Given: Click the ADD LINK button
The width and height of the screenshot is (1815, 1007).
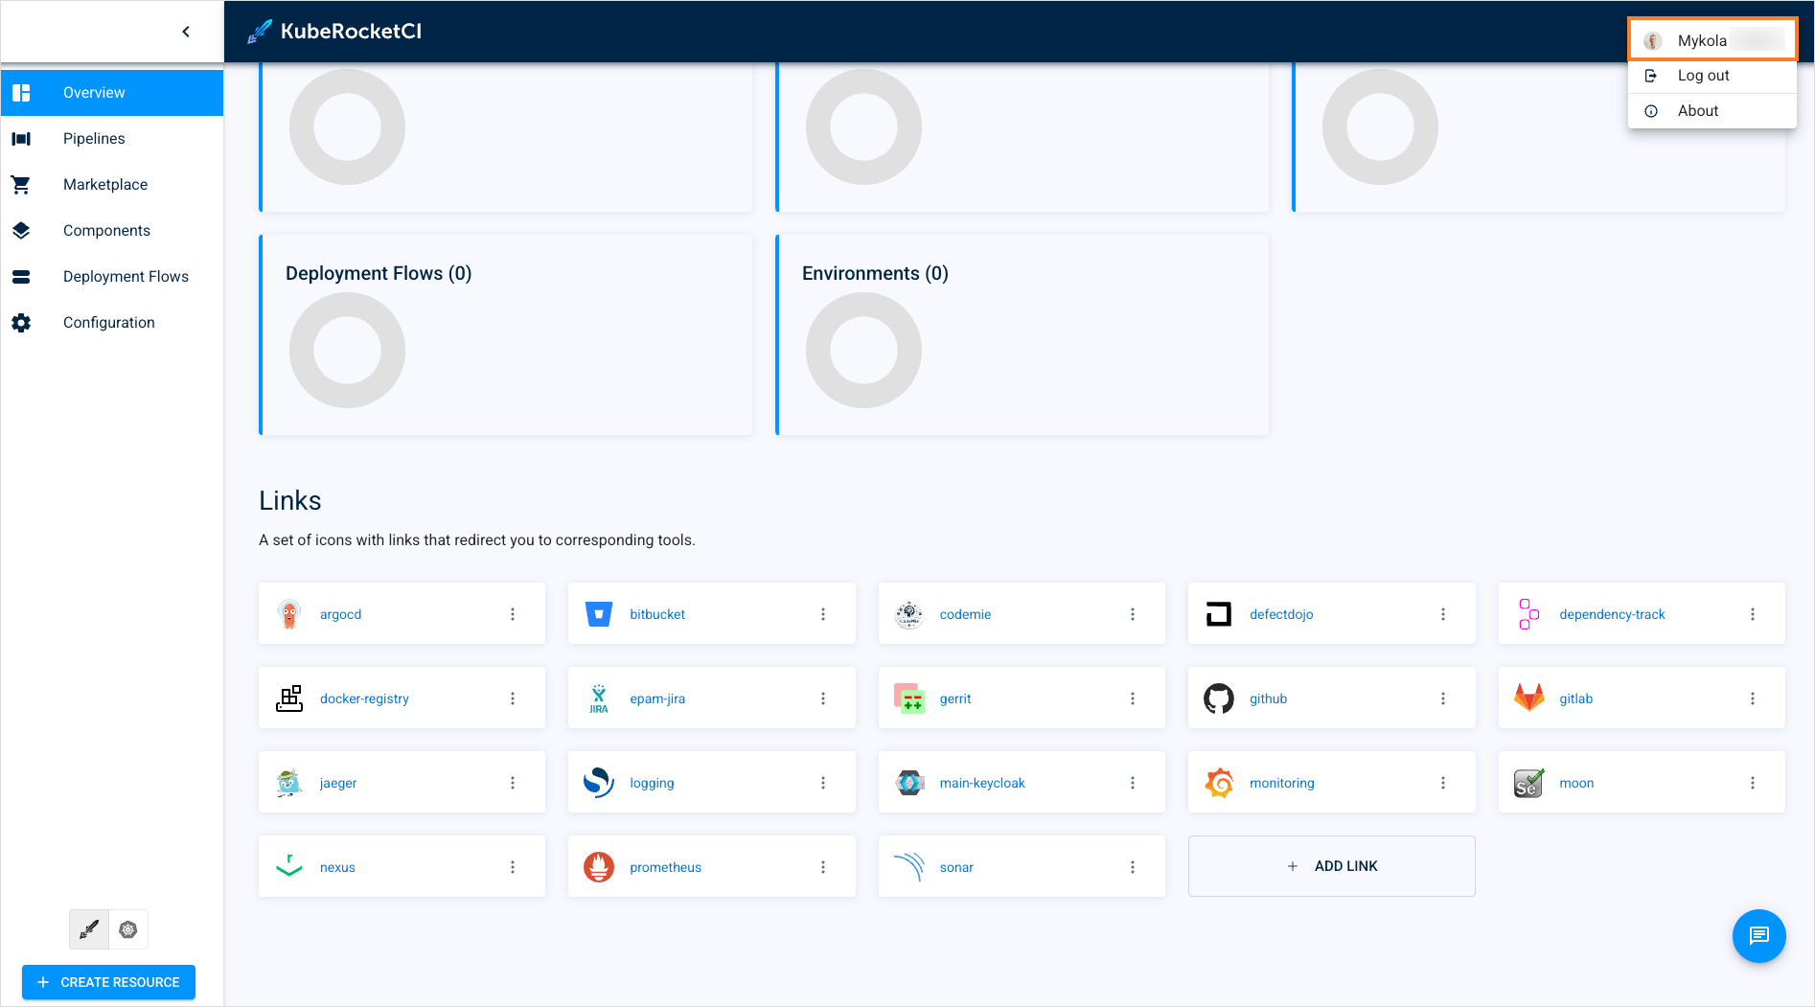Looking at the screenshot, I should (1331, 866).
